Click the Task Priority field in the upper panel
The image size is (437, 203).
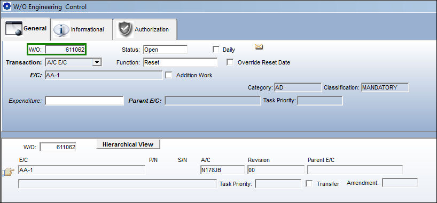point(320,101)
